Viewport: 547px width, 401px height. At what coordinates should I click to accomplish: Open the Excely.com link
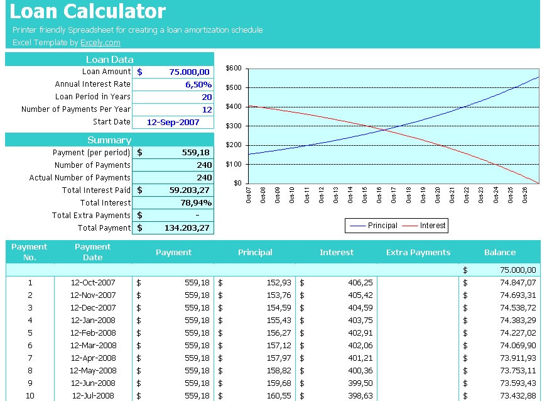100,43
